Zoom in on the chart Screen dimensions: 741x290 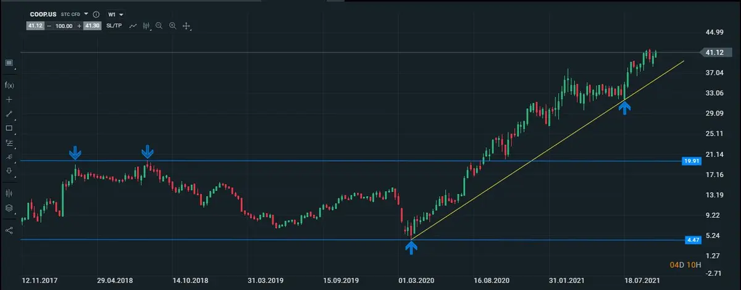tap(173, 26)
